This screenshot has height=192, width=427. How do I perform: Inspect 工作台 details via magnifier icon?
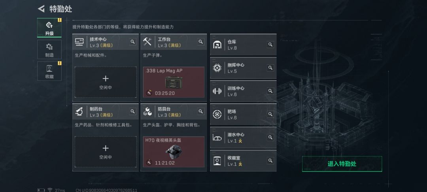pyautogui.click(x=201, y=41)
